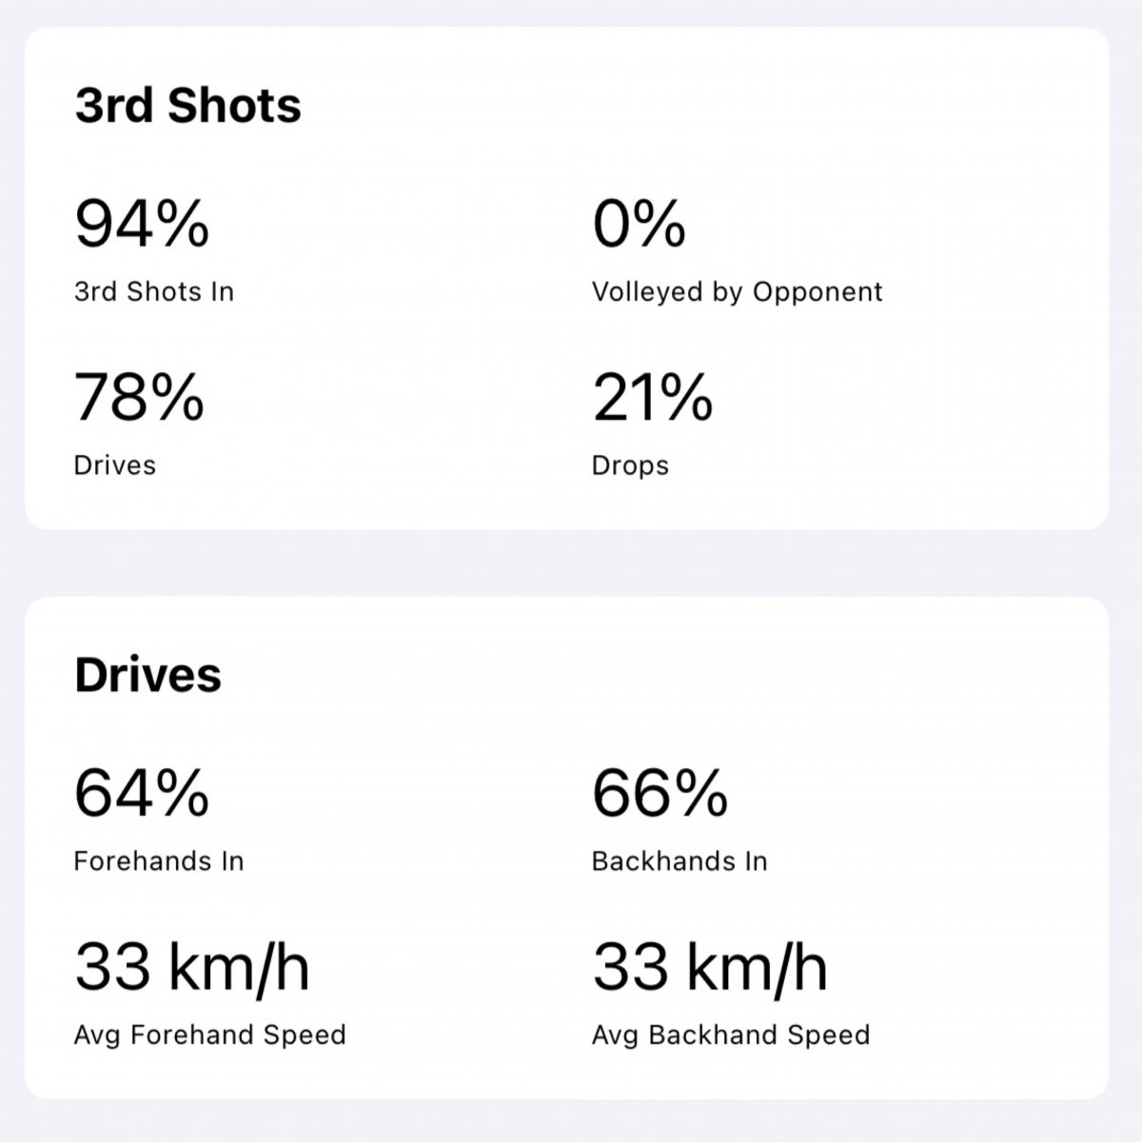Click the Avg Backhand Speed label
This screenshot has width=1142, height=1142.
[731, 1035]
